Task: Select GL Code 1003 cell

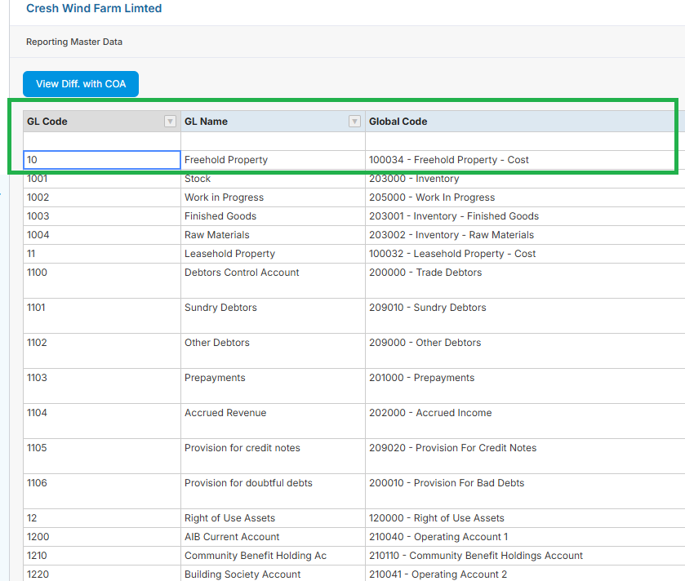Action: [102, 216]
